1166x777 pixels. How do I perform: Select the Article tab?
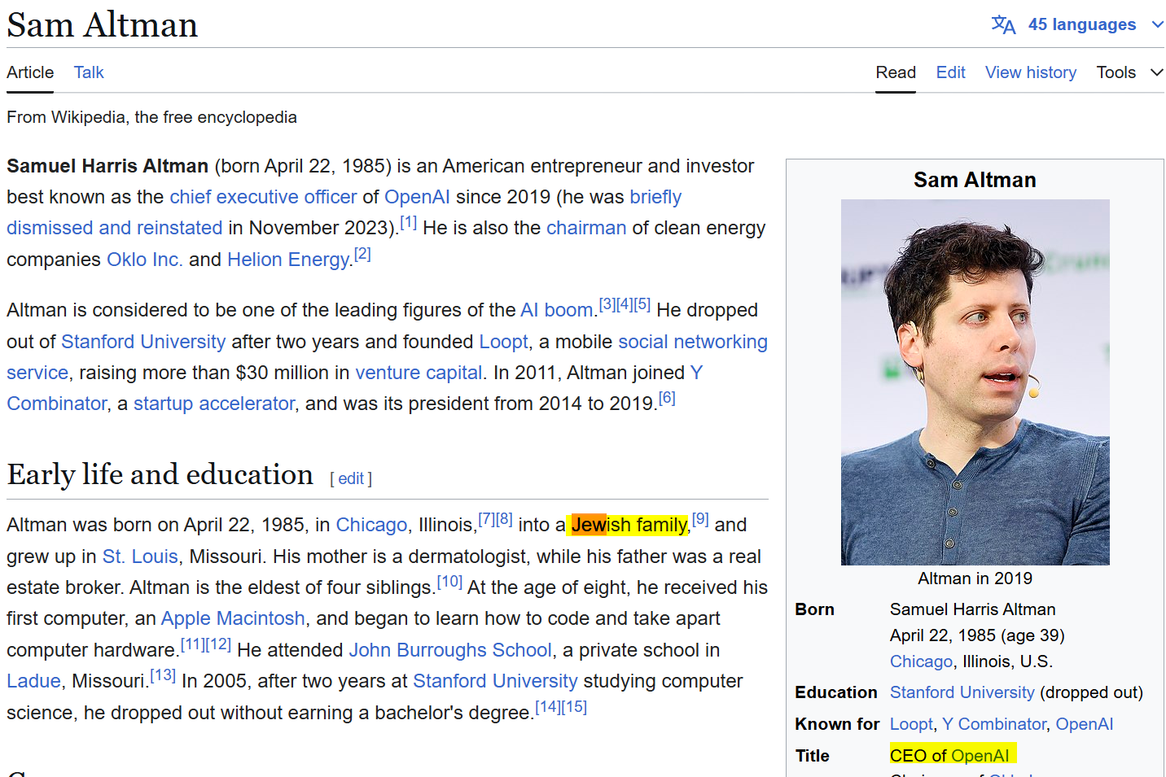tap(30, 72)
